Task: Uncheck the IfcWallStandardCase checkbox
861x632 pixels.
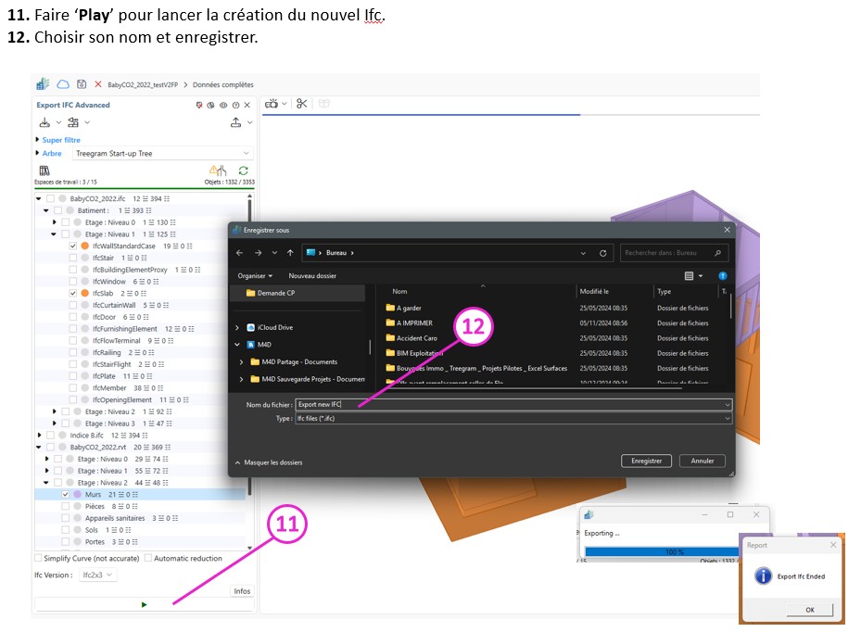Action: click(x=73, y=246)
